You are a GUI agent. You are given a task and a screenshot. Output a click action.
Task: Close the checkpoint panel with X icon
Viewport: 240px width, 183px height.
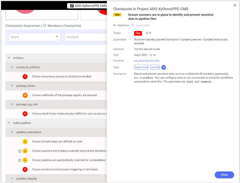(235, 5)
